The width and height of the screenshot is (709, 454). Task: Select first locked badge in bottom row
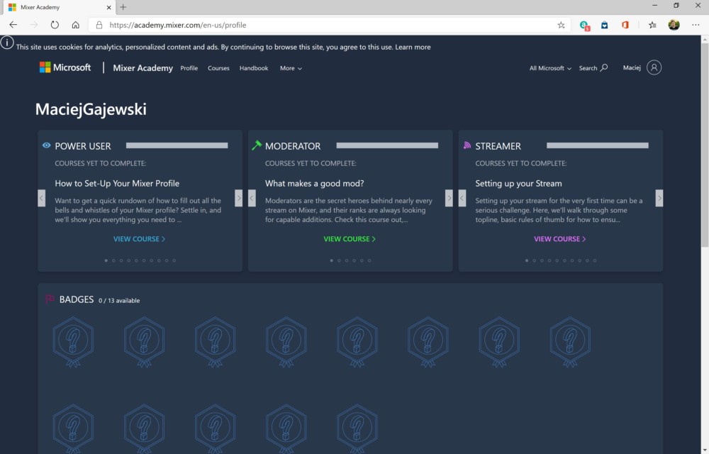73,428
